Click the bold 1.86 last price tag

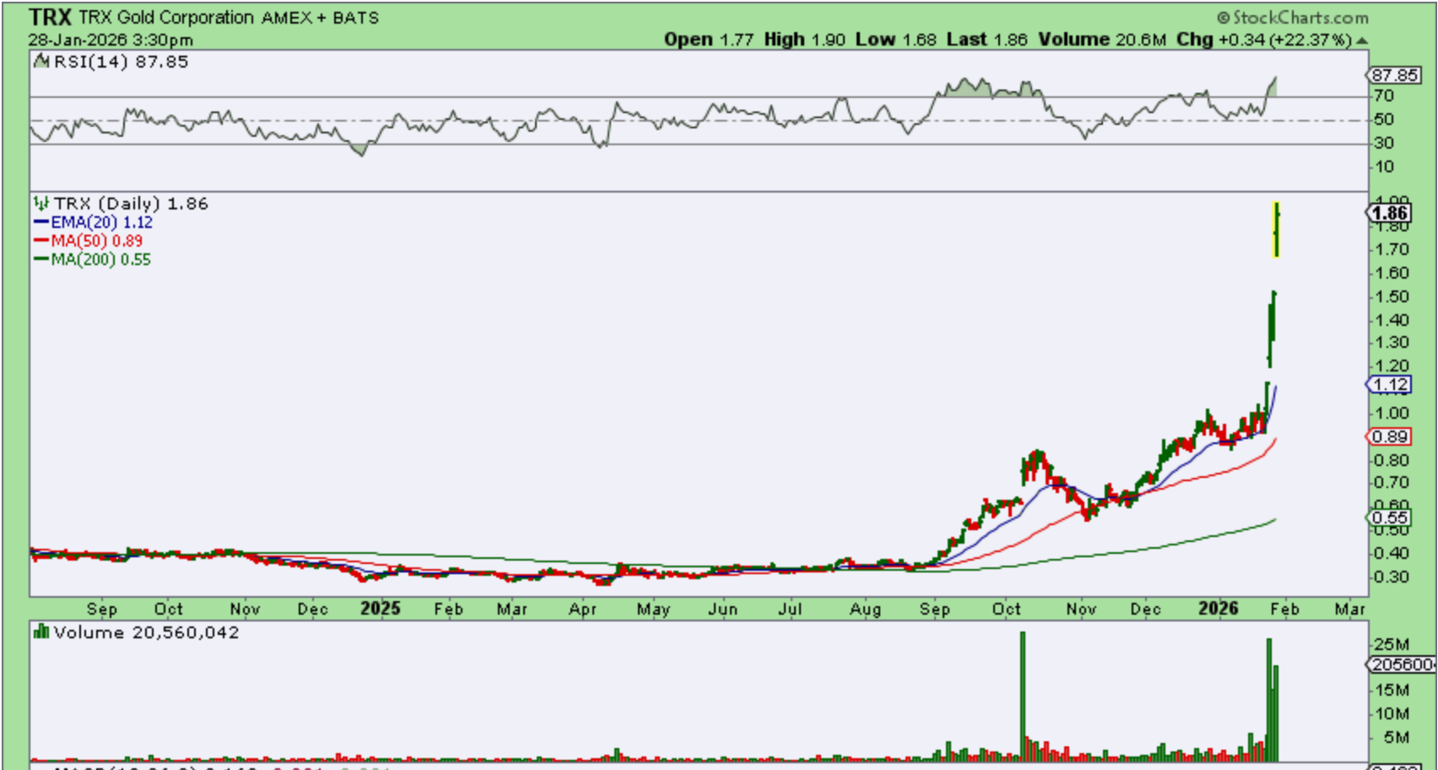[x=1390, y=213]
